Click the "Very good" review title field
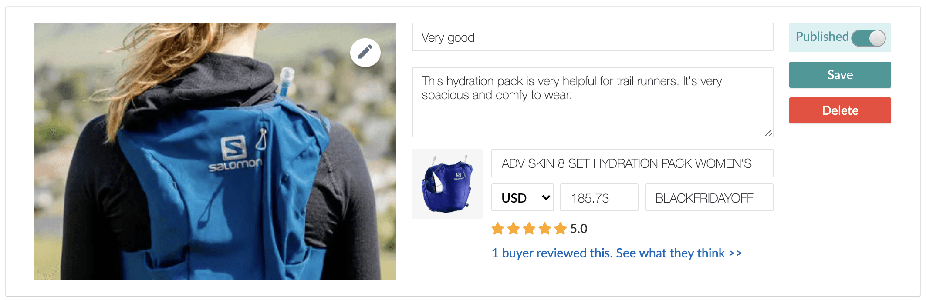926x300 pixels. [x=592, y=37]
